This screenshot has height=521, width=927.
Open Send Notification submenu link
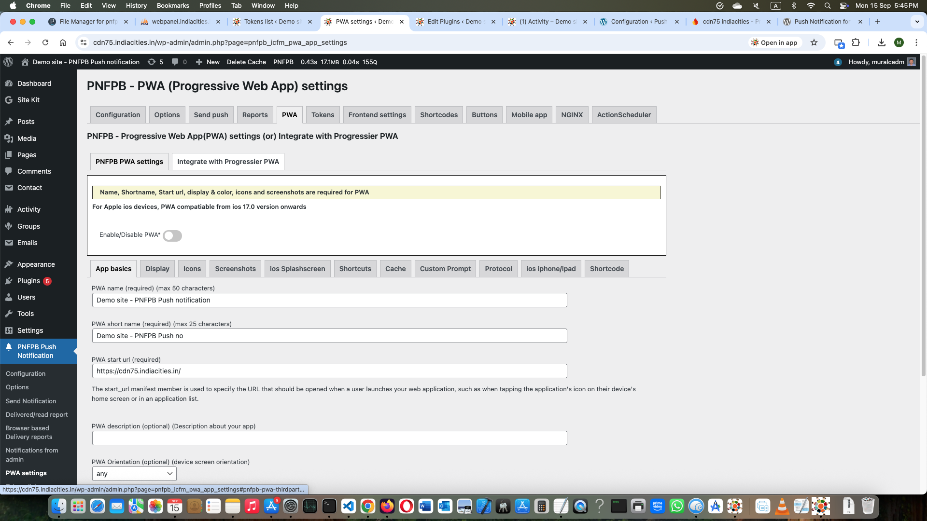click(x=31, y=401)
